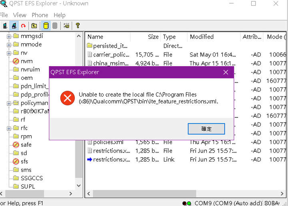The height and width of the screenshot is (206, 288).
Task: Click the up-one-folder toolbar icon
Action: click(34, 26)
